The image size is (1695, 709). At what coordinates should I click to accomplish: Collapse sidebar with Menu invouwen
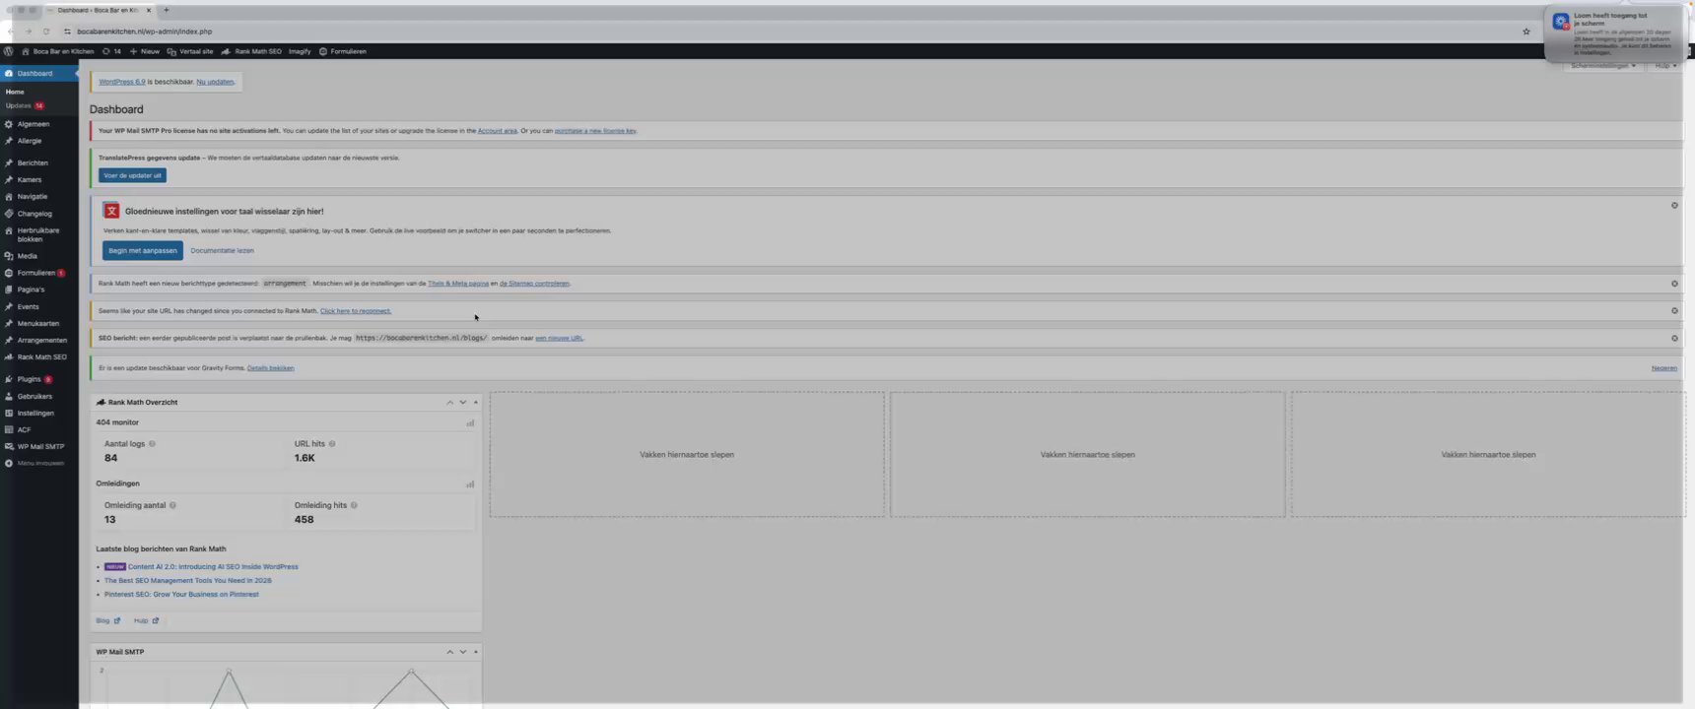(x=39, y=463)
